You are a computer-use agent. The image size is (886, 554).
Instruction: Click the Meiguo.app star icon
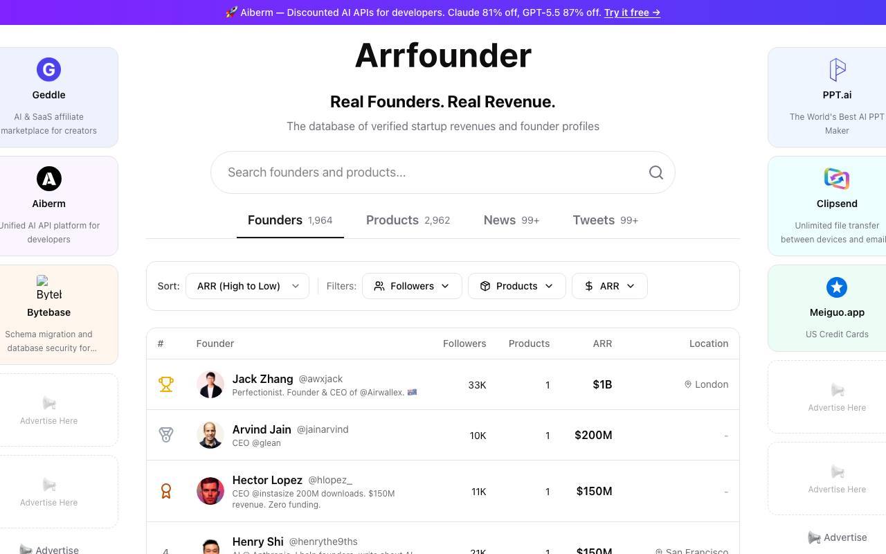pyautogui.click(x=837, y=287)
